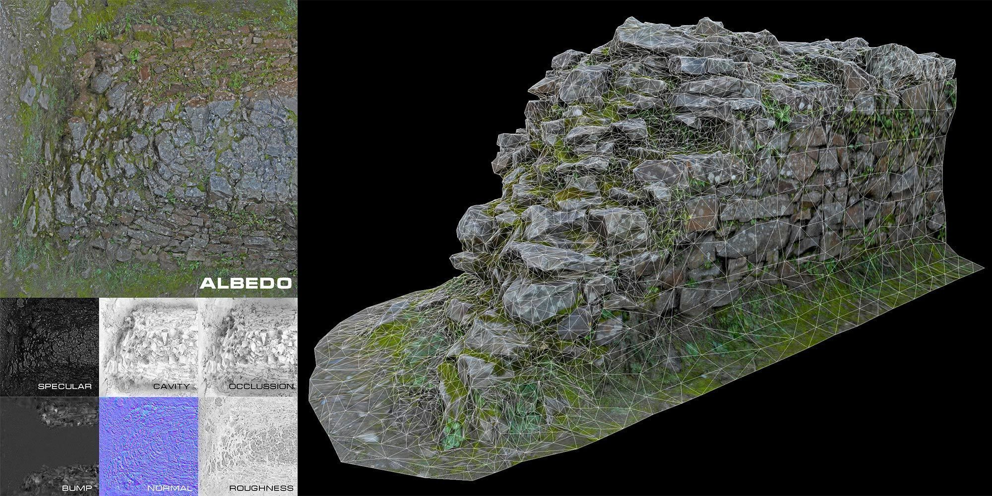This screenshot has width=992, height=496.
Task: Click the OCCLUSSION label text
Action: [x=261, y=386]
